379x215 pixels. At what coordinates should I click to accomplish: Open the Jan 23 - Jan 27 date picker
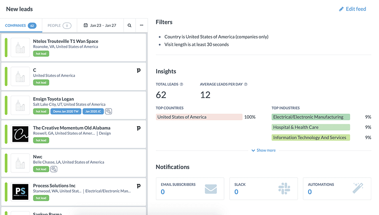point(100,26)
